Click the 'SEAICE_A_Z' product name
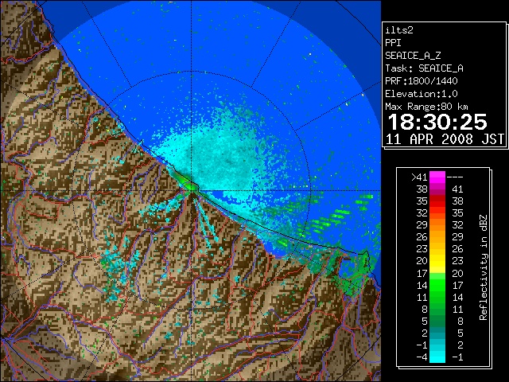This screenshot has height=382, width=509. 413,56
